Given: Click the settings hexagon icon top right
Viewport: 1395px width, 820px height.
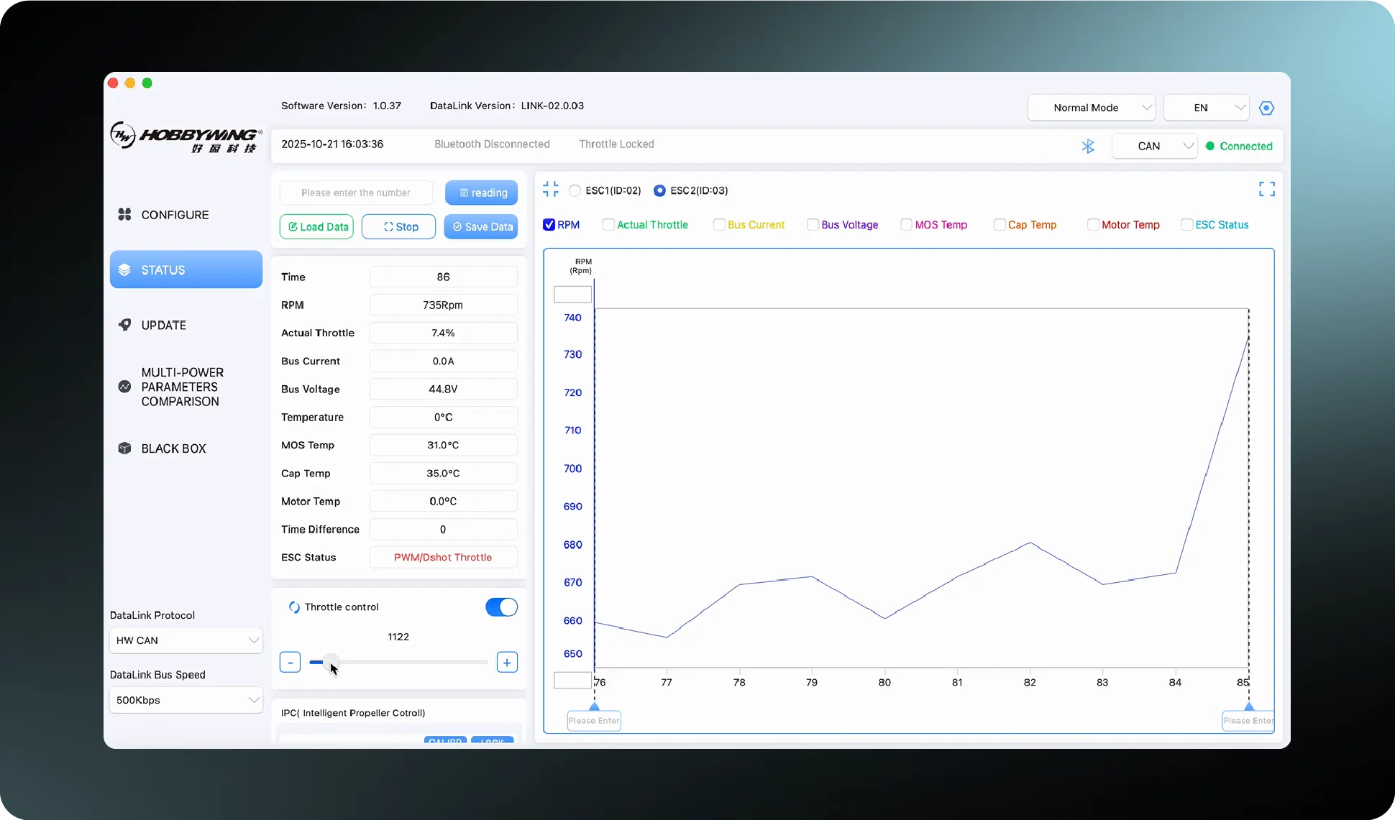Looking at the screenshot, I should pos(1266,107).
